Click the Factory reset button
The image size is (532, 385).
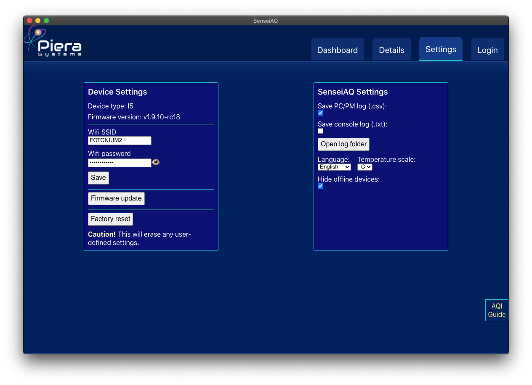(x=111, y=219)
